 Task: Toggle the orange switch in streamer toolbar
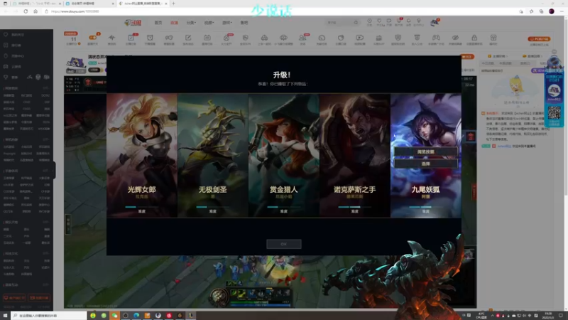93,38
